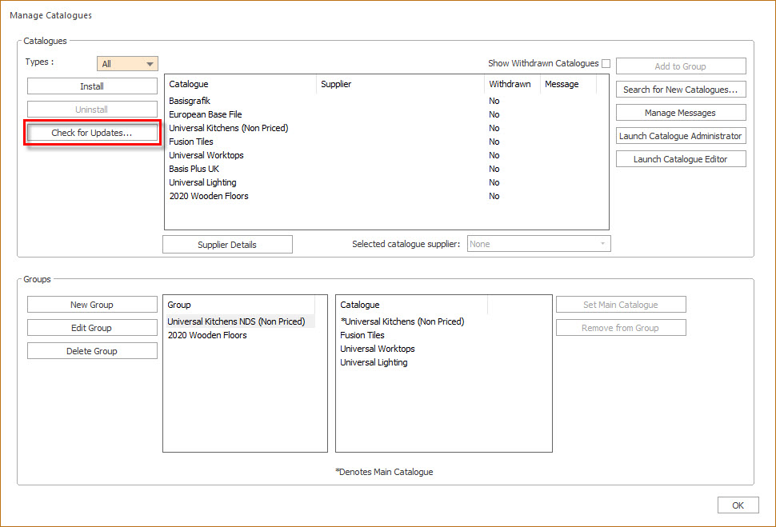Select the Fusion Tiles catalogue
The width and height of the screenshot is (776, 527).
click(x=191, y=141)
